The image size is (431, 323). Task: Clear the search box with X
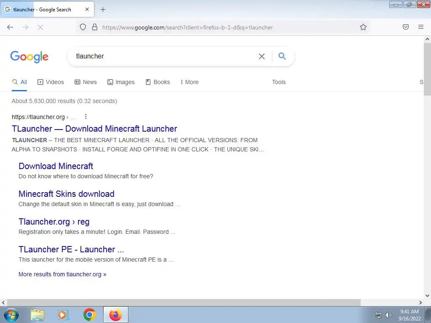point(262,56)
